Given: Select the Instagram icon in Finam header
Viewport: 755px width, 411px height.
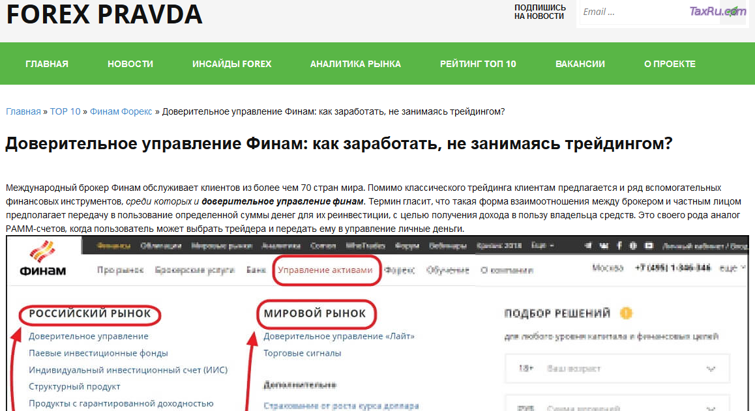Looking at the screenshot, I should click(x=633, y=245).
